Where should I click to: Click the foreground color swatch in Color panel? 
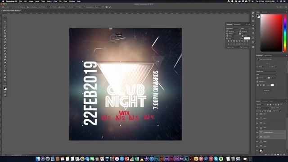(258, 16)
